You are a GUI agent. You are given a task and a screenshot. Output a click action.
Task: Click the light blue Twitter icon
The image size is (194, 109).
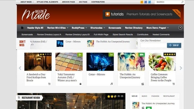tap(149, 2)
